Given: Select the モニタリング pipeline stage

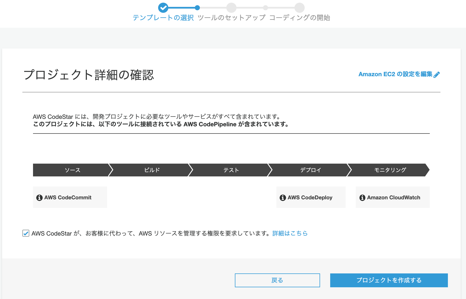Looking at the screenshot, I should point(390,170).
